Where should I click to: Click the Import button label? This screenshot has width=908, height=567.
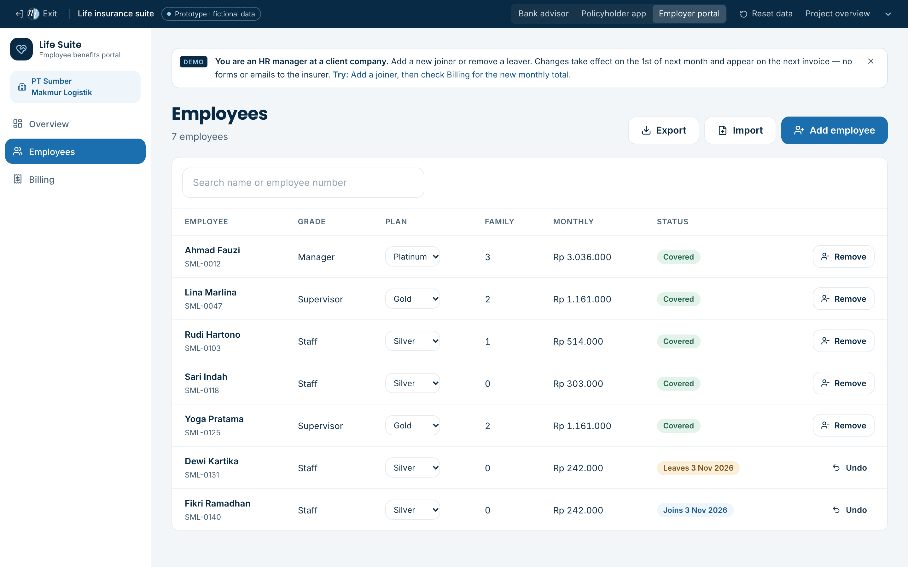pos(748,130)
